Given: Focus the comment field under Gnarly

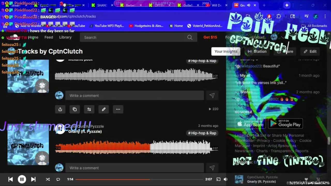Looking at the screenshot, I should pos(134,168).
